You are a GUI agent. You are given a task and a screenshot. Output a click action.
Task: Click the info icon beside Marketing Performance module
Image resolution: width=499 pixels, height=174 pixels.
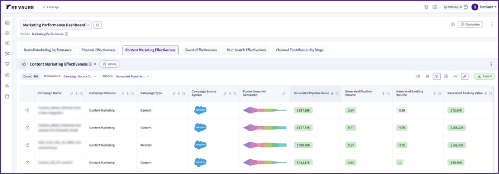[66, 34]
